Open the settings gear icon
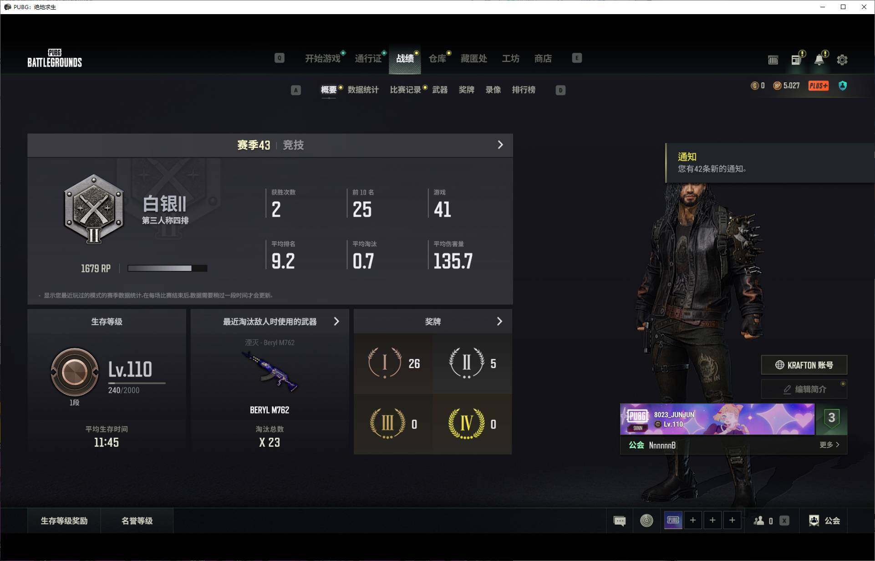This screenshot has width=875, height=561. [x=842, y=60]
